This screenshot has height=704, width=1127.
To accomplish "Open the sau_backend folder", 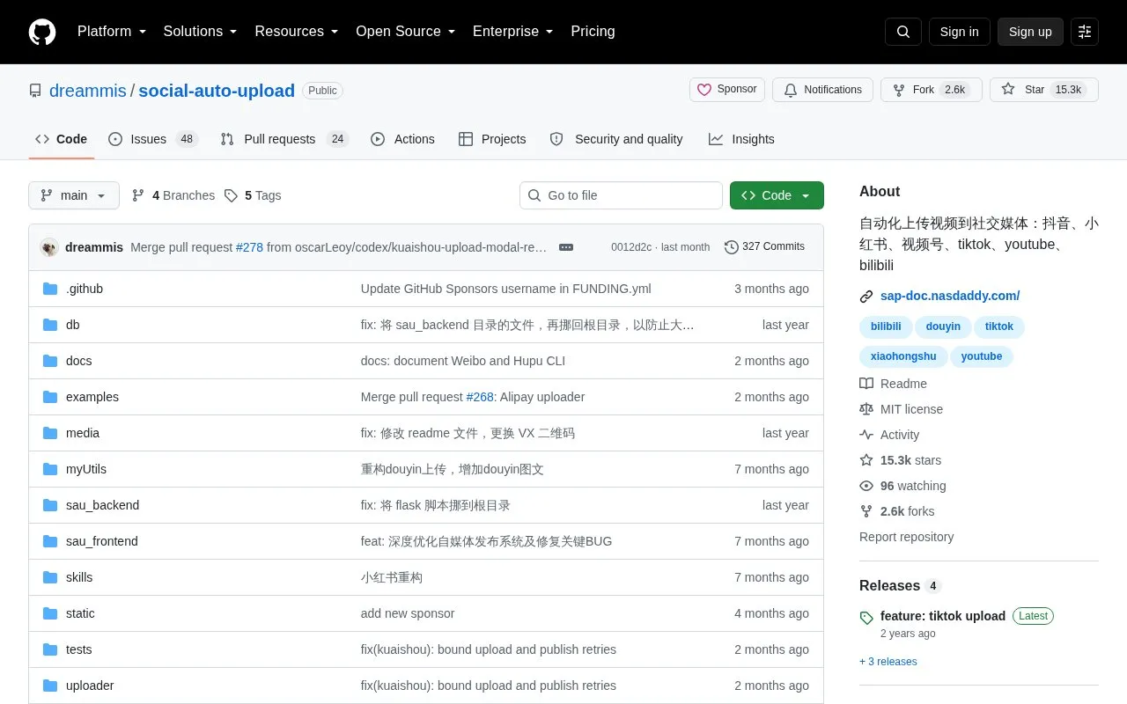I will (x=102, y=505).
